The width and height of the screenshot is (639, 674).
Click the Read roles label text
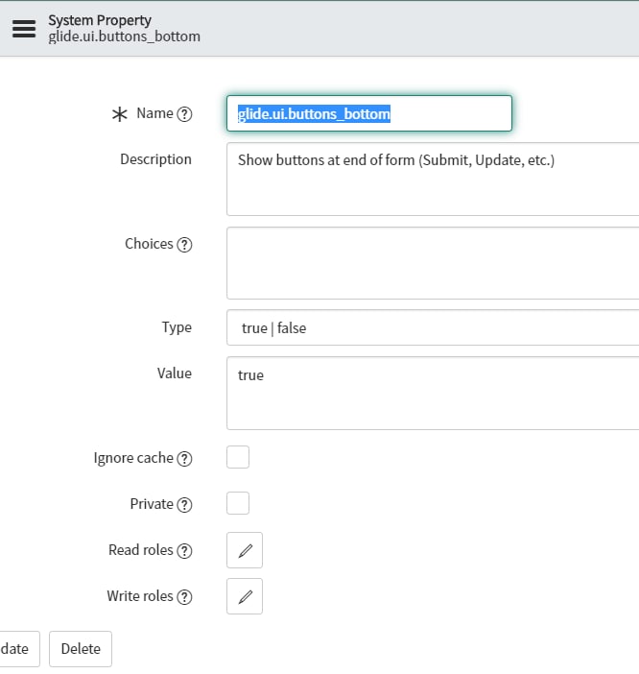tap(141, 550)
